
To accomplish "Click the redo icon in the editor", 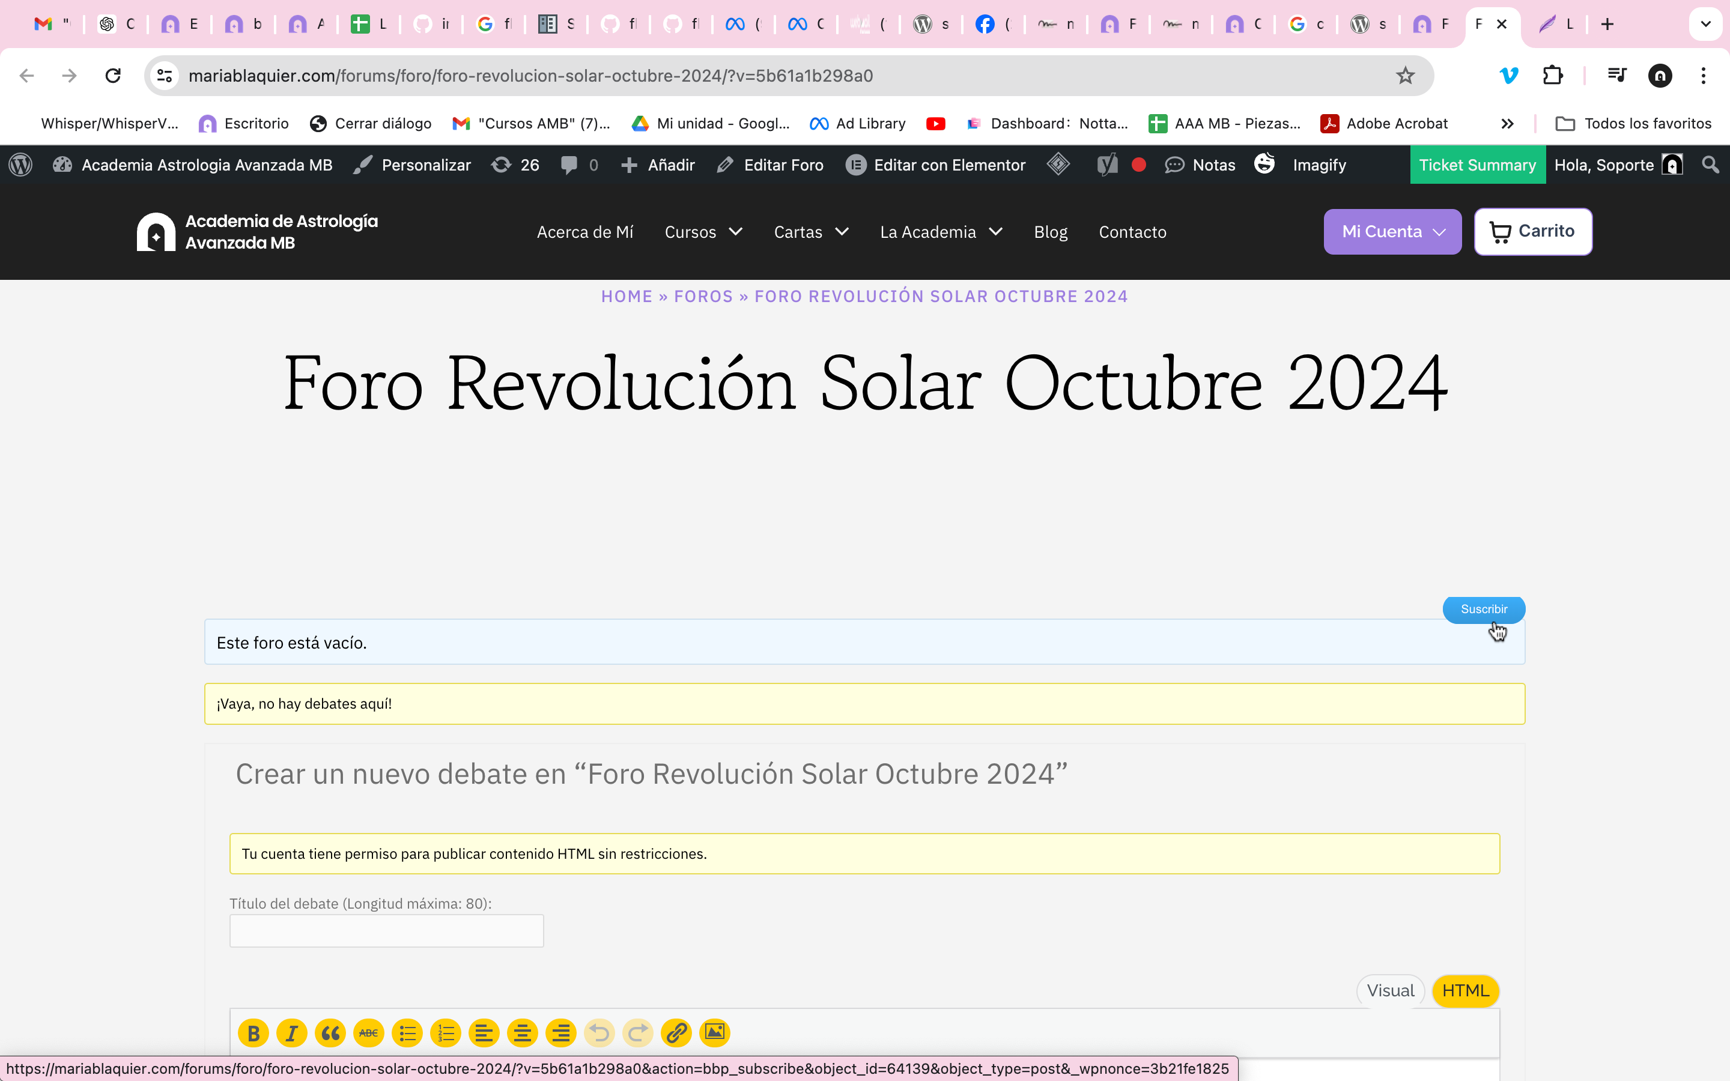I will point(638,1033).
